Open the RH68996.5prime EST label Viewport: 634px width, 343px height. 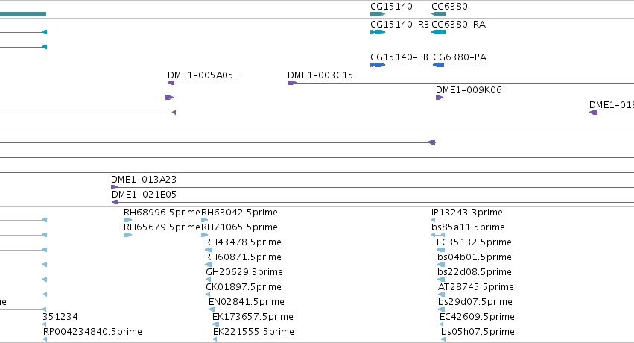tap(162, 213)
